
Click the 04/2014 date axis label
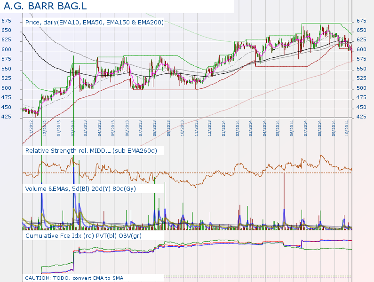pyautogui.click(x=264, y=128)
